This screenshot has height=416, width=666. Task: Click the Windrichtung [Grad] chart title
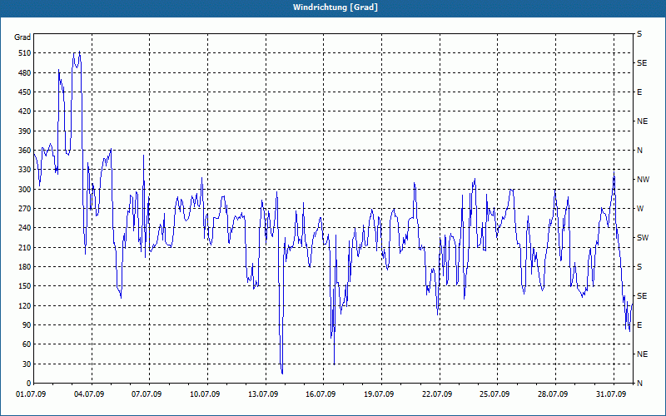coord(335,7)
